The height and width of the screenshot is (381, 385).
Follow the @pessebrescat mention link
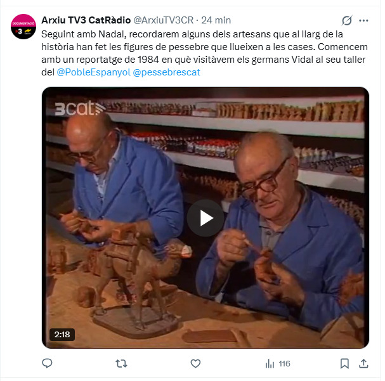tap(166, 72)
